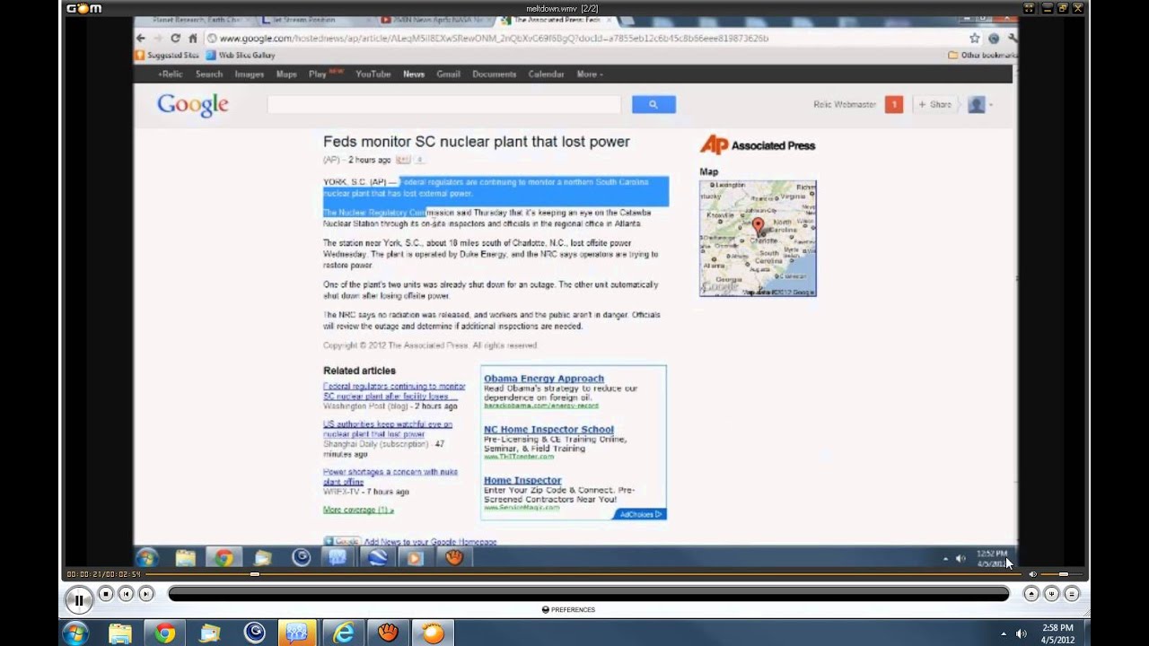The image size is (1149, 646).
Task: Open GOM paw icon on Windows taskbar
Action: (388, 633)
